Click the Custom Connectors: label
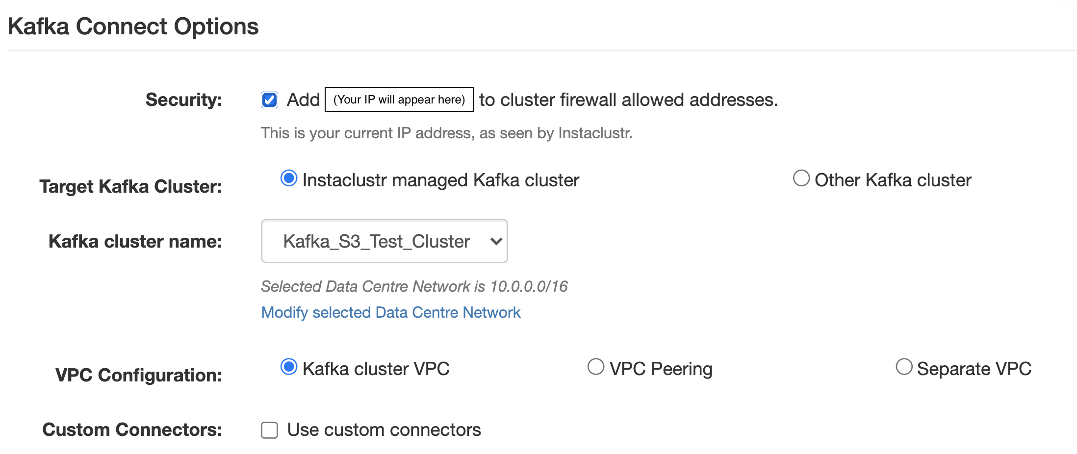Screen dimensions: 1077x454 pyautogui.click(x=132, y=429)
